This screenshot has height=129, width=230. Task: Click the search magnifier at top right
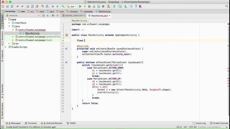(227, 6)
